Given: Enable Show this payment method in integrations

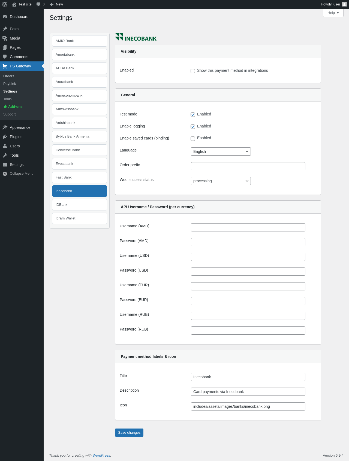Looking at the screenshot, I should pos(193,71).
